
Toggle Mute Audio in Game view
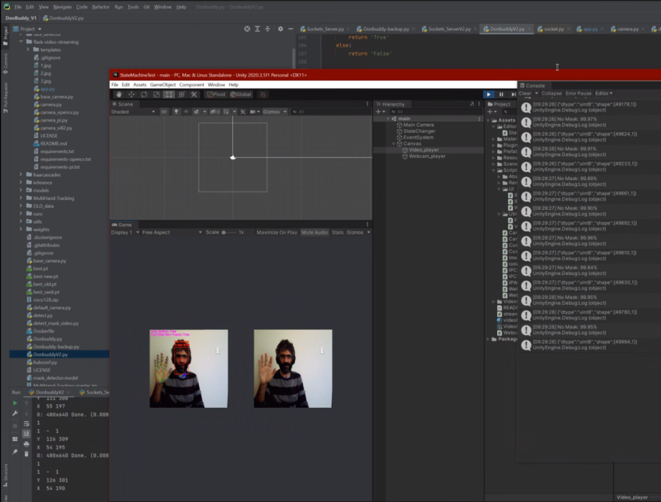point(315,232)
